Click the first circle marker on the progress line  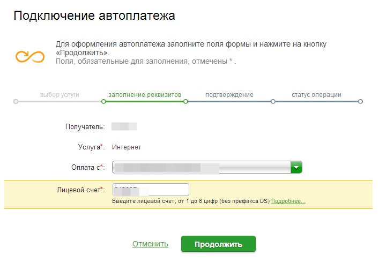(16, 101)
